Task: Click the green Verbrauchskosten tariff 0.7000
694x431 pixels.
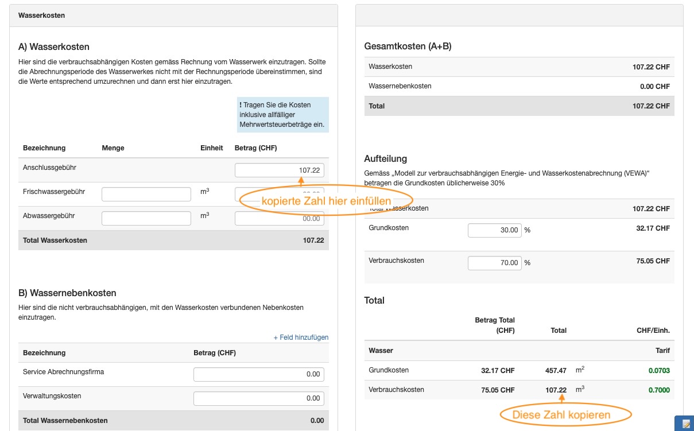Action: pos(658,390)
